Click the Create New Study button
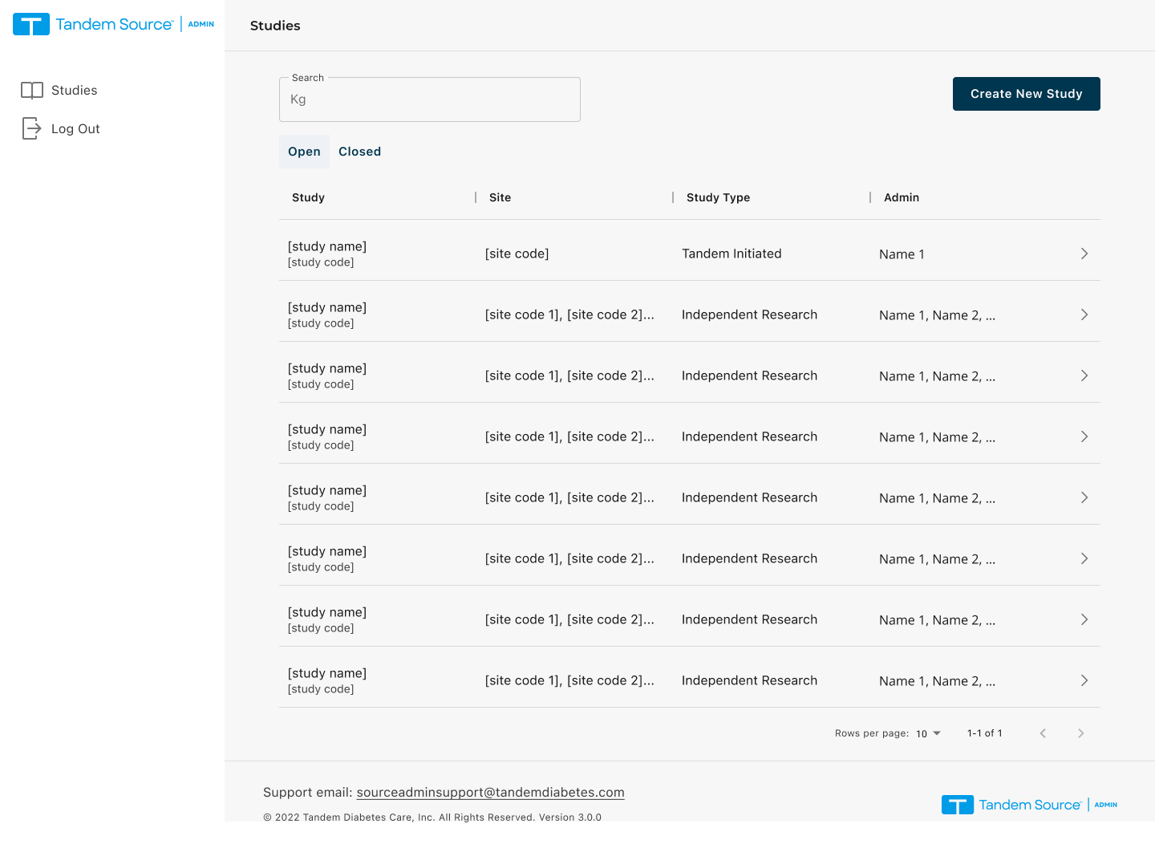 1027,94
